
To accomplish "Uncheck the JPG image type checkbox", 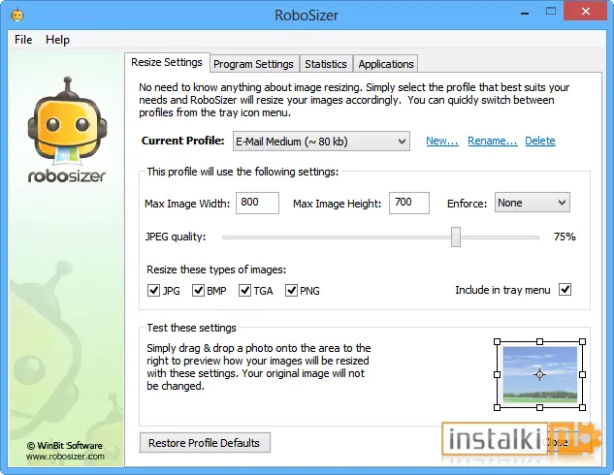I will click(153, 290).
